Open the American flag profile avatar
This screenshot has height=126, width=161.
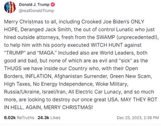(x=10, y=7)
